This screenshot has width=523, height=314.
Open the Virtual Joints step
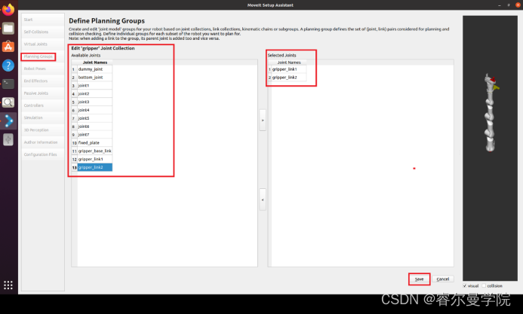click(43, 44)
